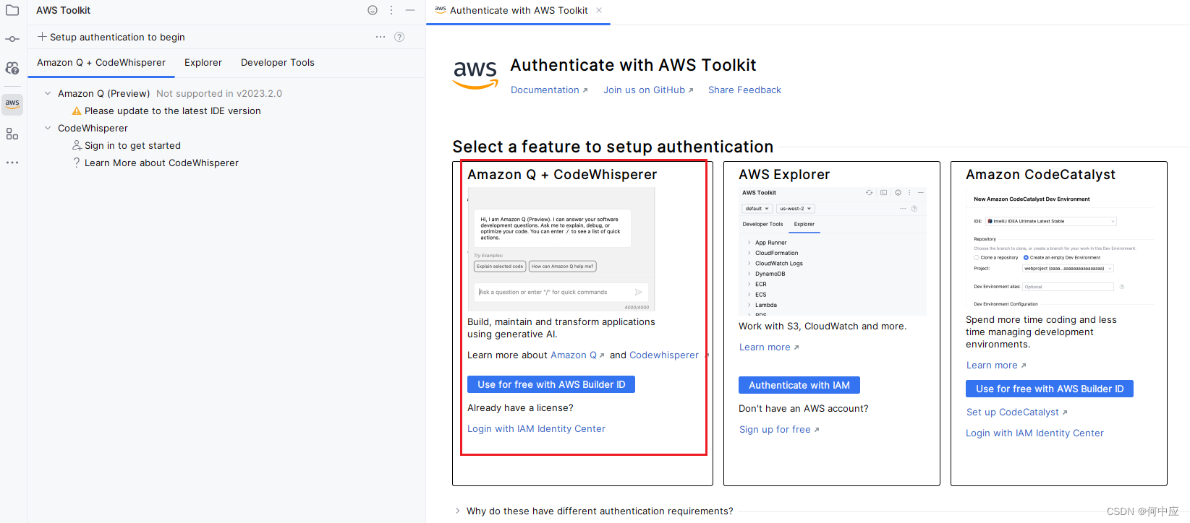The image size is (1190, 523).
Task: Click 'Setup authentication to begin'
Action: pyautogui.click(x=117, y=37)
